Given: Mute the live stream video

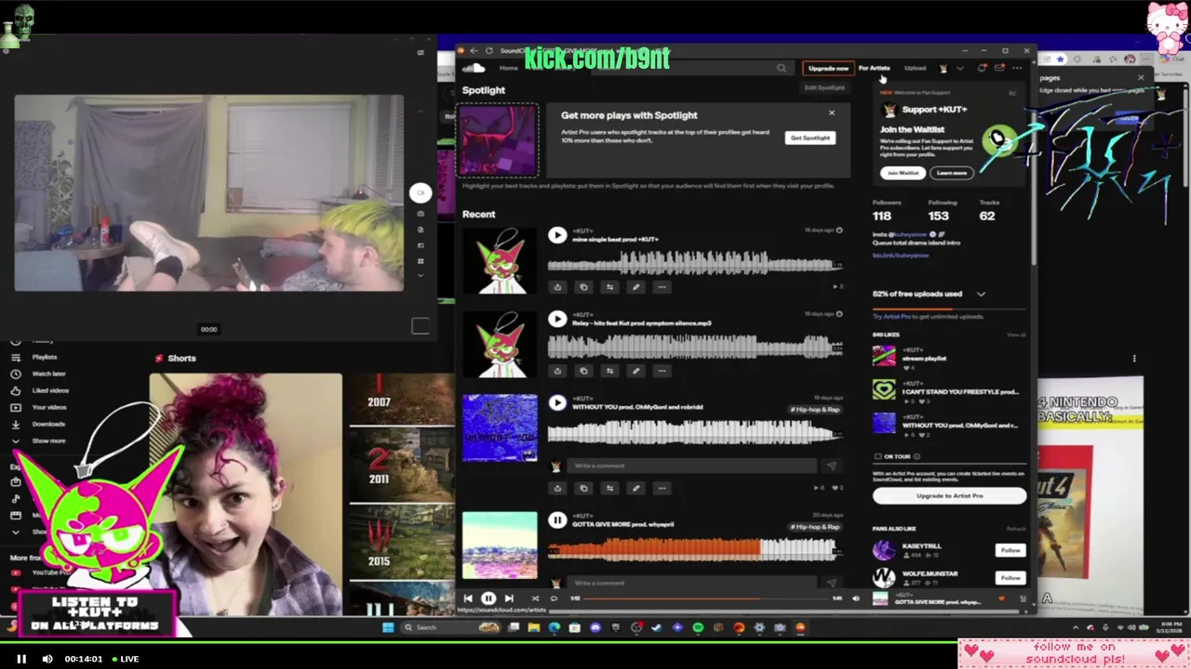Looking at the screenshot, I should pos(47,659).
